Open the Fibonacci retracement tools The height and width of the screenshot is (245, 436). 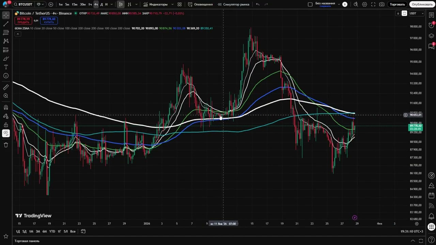click(x=6, y=32)
